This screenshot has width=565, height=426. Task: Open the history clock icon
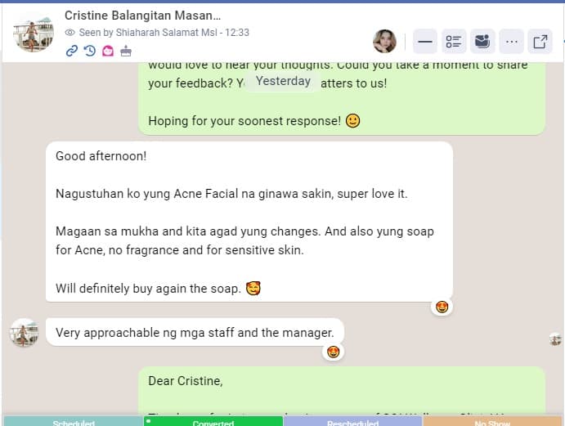(x=90, y=51)
